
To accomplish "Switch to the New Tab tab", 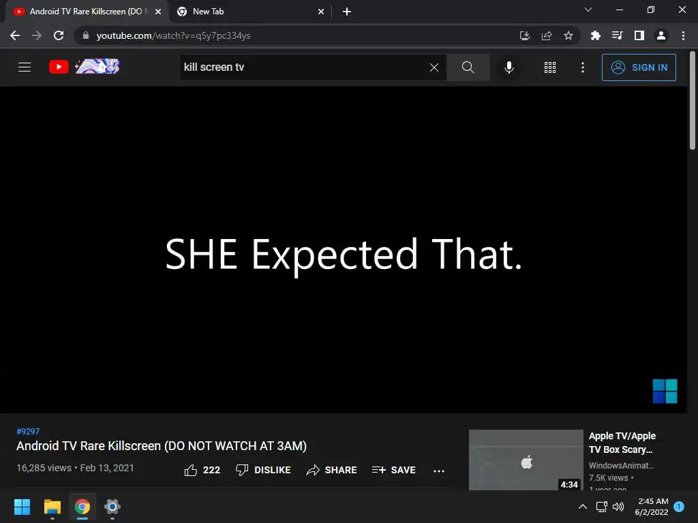I will pos(249,12).
